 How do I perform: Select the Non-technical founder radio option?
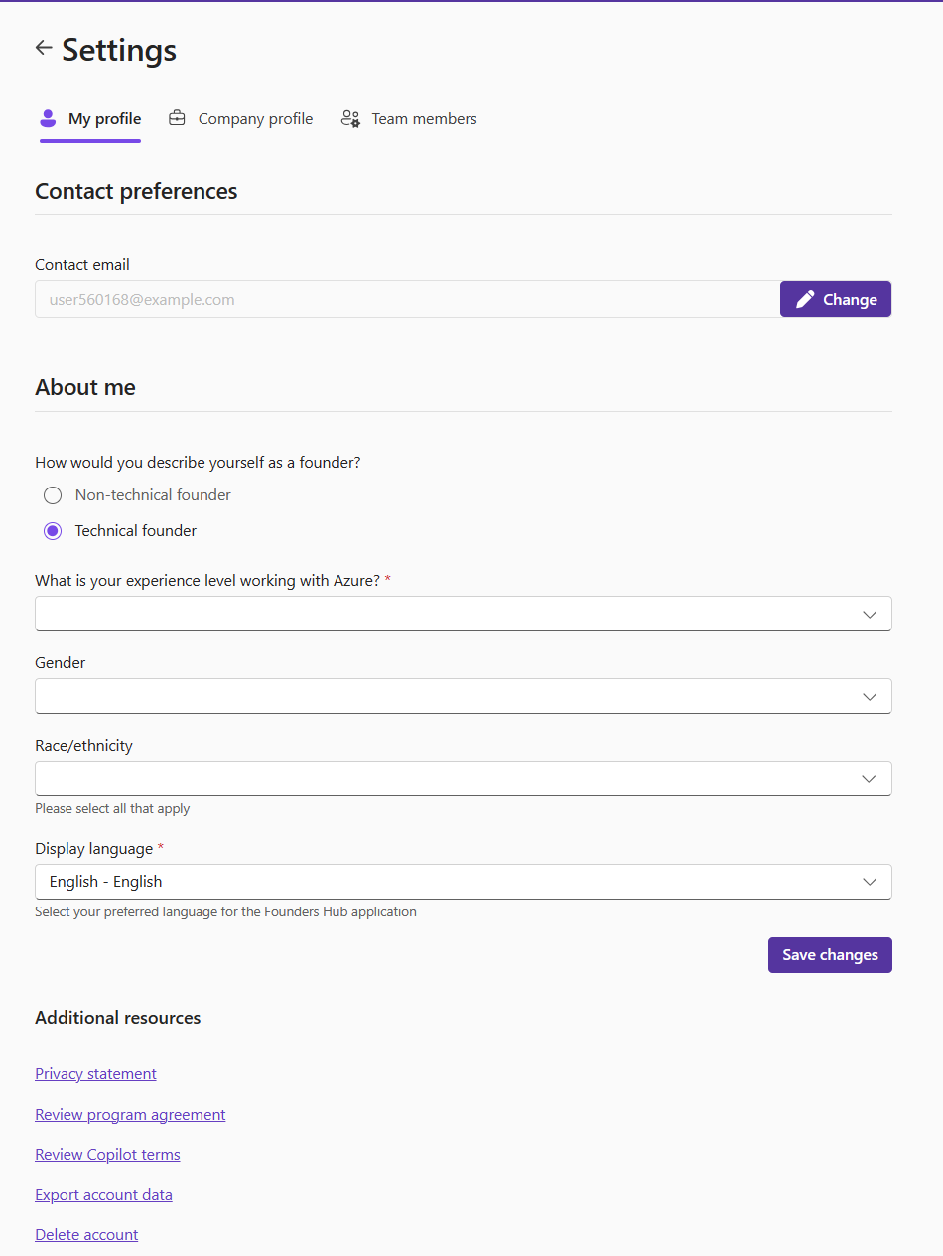[53, 495]
